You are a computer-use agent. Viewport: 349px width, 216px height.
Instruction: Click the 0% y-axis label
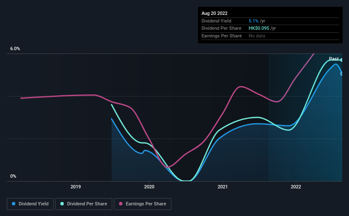click(x=13, y=176)
